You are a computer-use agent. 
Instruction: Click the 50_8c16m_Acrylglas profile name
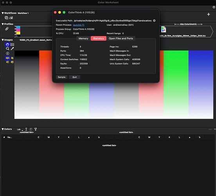(183, 36)
